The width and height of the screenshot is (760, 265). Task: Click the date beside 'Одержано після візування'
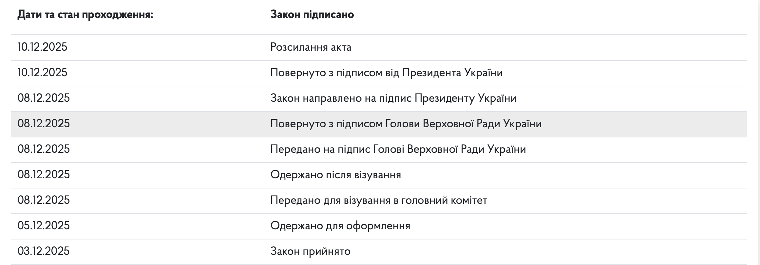44,175
